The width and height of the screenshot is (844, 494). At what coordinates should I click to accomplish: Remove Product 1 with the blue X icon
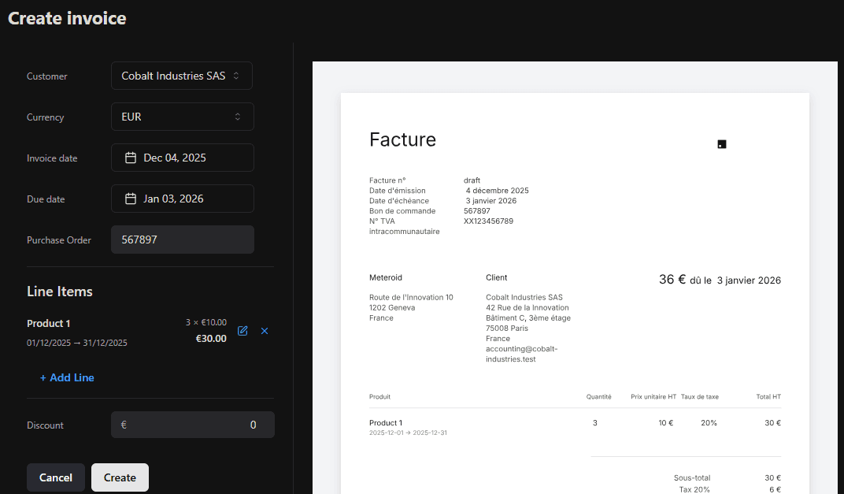click(264, 331)
